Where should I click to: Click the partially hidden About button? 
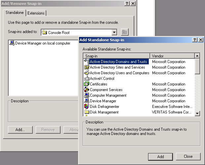coord(71,130)
